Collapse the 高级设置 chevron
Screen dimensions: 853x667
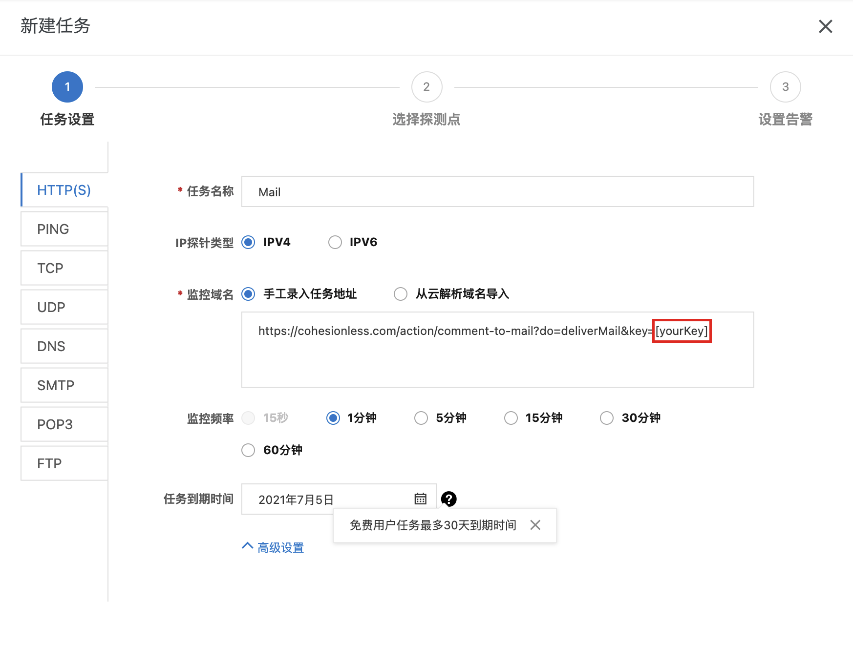tap(248, 546)
